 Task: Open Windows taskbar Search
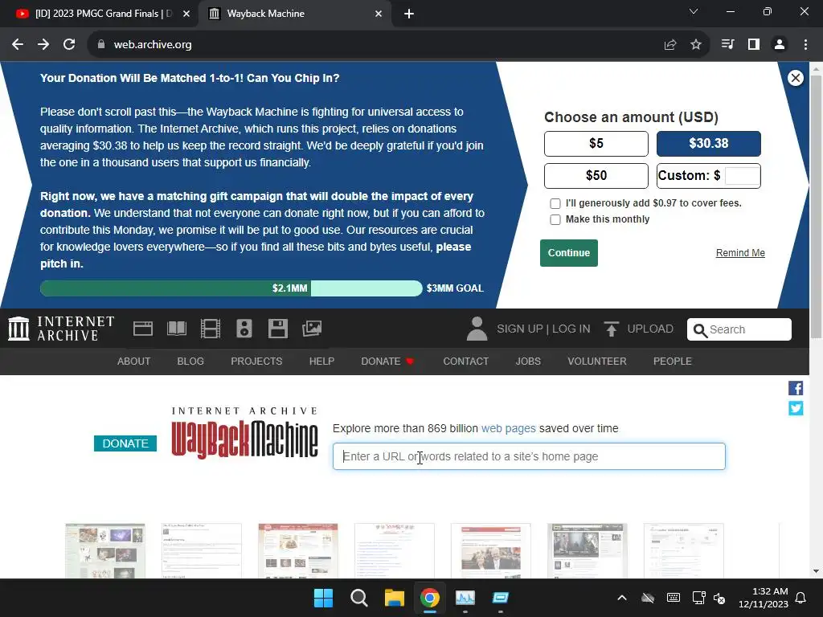pos(359,598)
